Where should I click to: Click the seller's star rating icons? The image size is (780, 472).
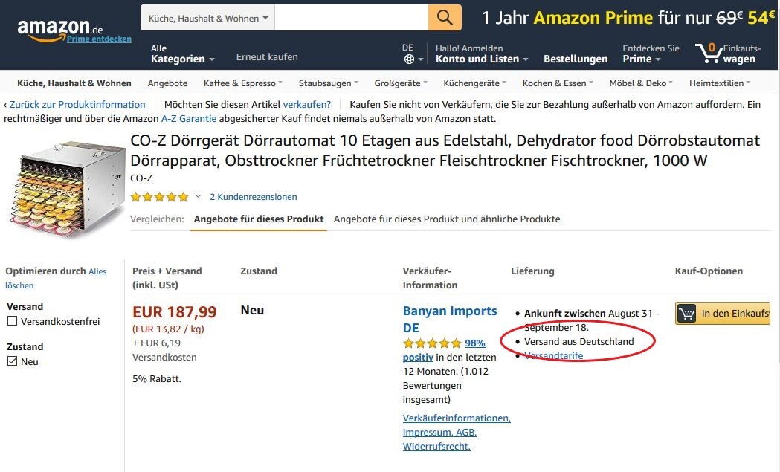pos(432,343)
